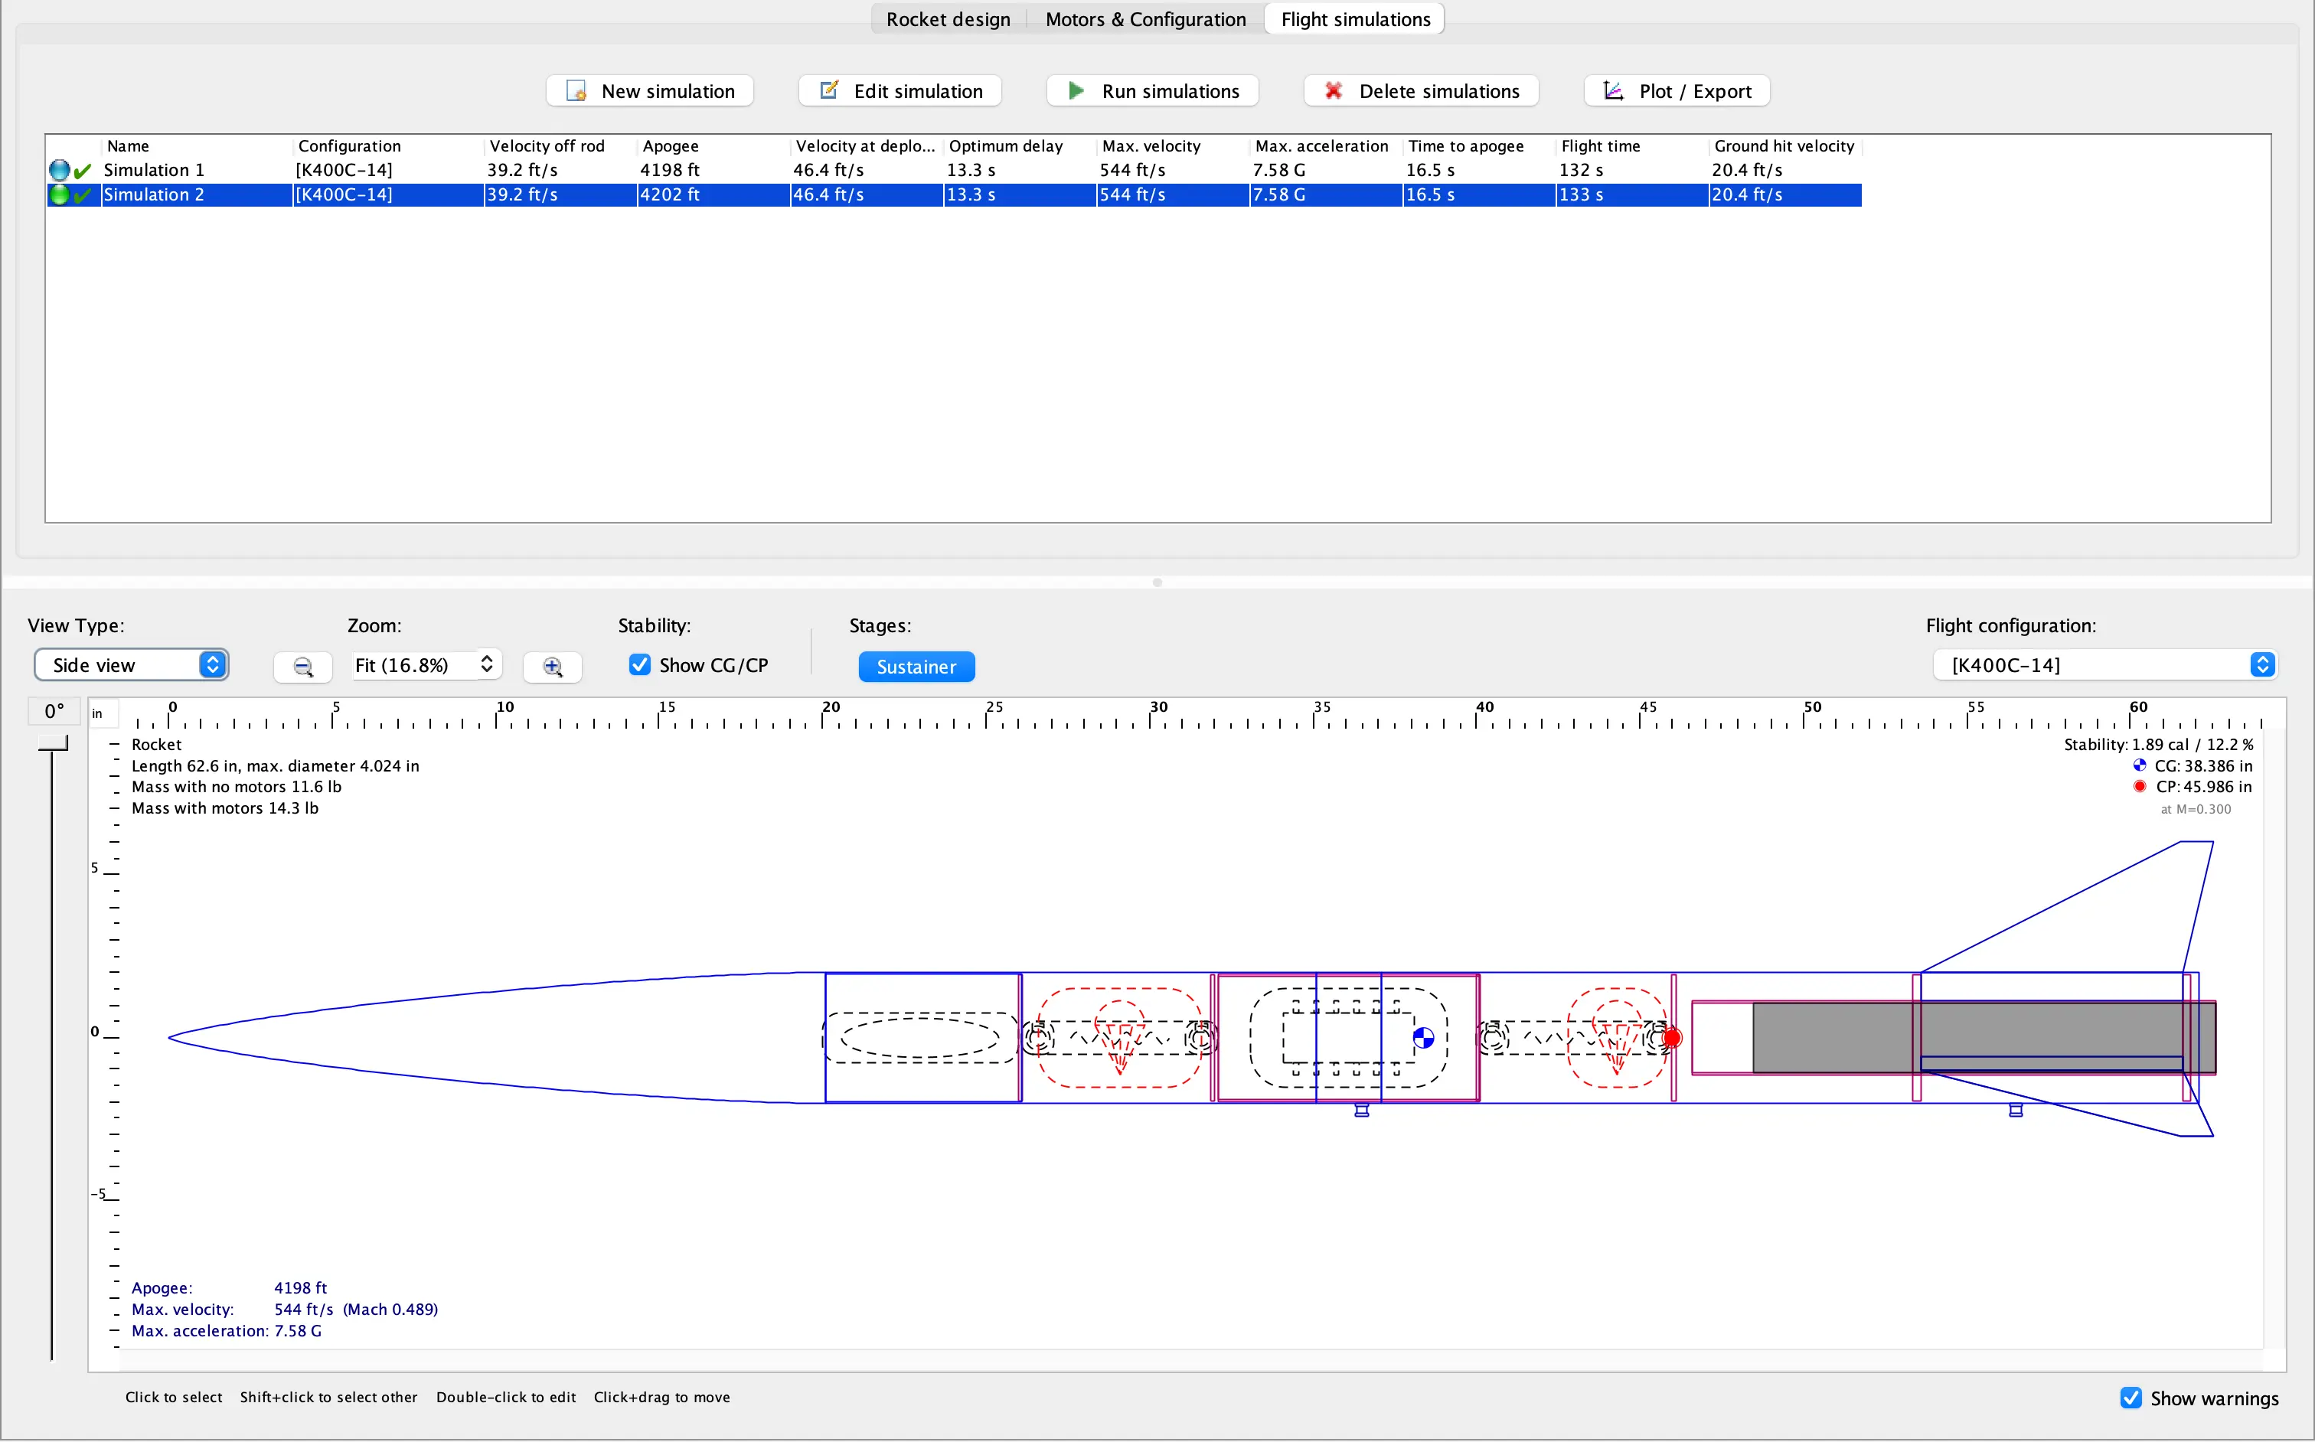
Task: Click the zoom in magnifier icon
Action: tap(552, 667)
